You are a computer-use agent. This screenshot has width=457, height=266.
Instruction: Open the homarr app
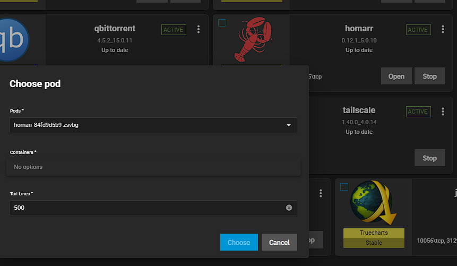(x=396, y=76)
